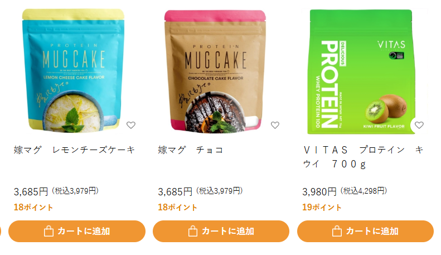Favorite the lemon cheesecake mug cake heart
Viewport: 441px width, 255px height.
pyautogui.click(x=131, y=125)
